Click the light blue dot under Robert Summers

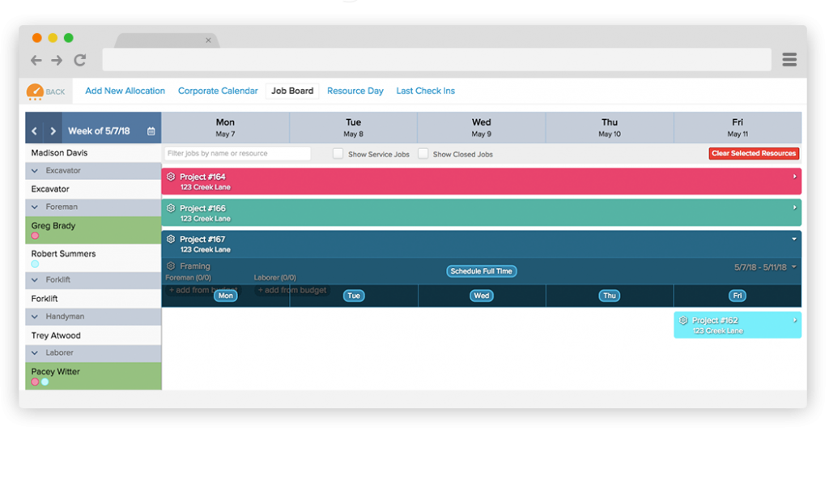pyautogui.click(x=35, y=264)
